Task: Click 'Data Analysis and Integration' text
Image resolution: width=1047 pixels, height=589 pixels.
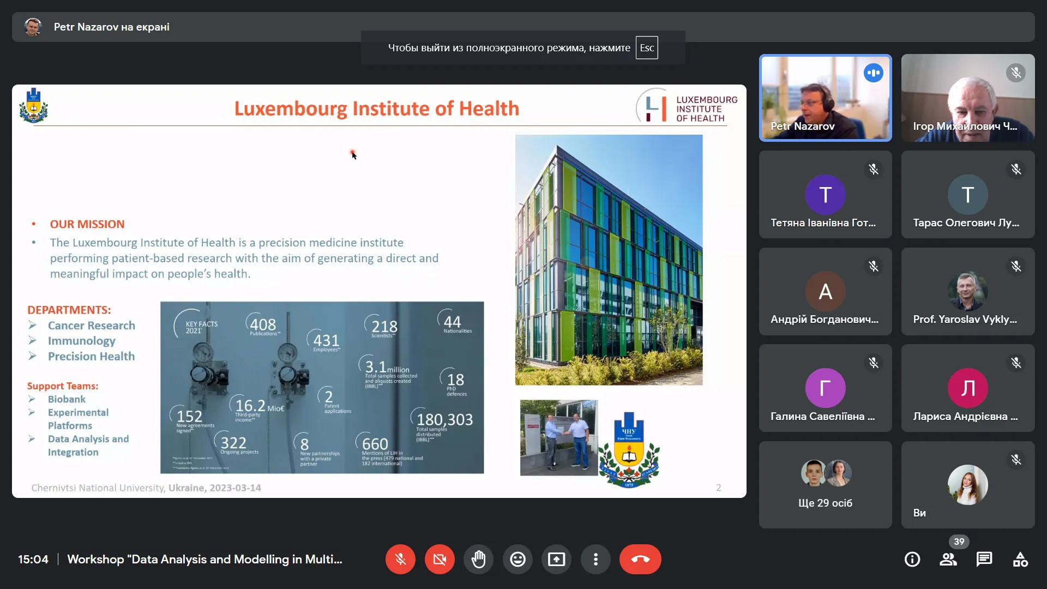Action: tap(88, 446)
